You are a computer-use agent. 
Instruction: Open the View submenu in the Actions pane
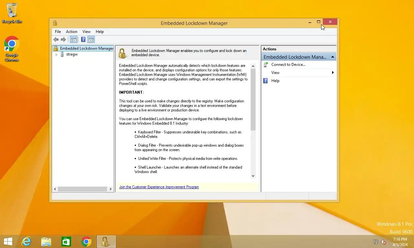(299, 73)
